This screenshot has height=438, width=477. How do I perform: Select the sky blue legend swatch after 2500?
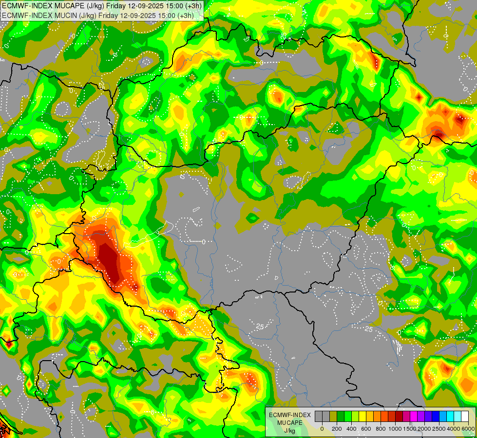443,416
